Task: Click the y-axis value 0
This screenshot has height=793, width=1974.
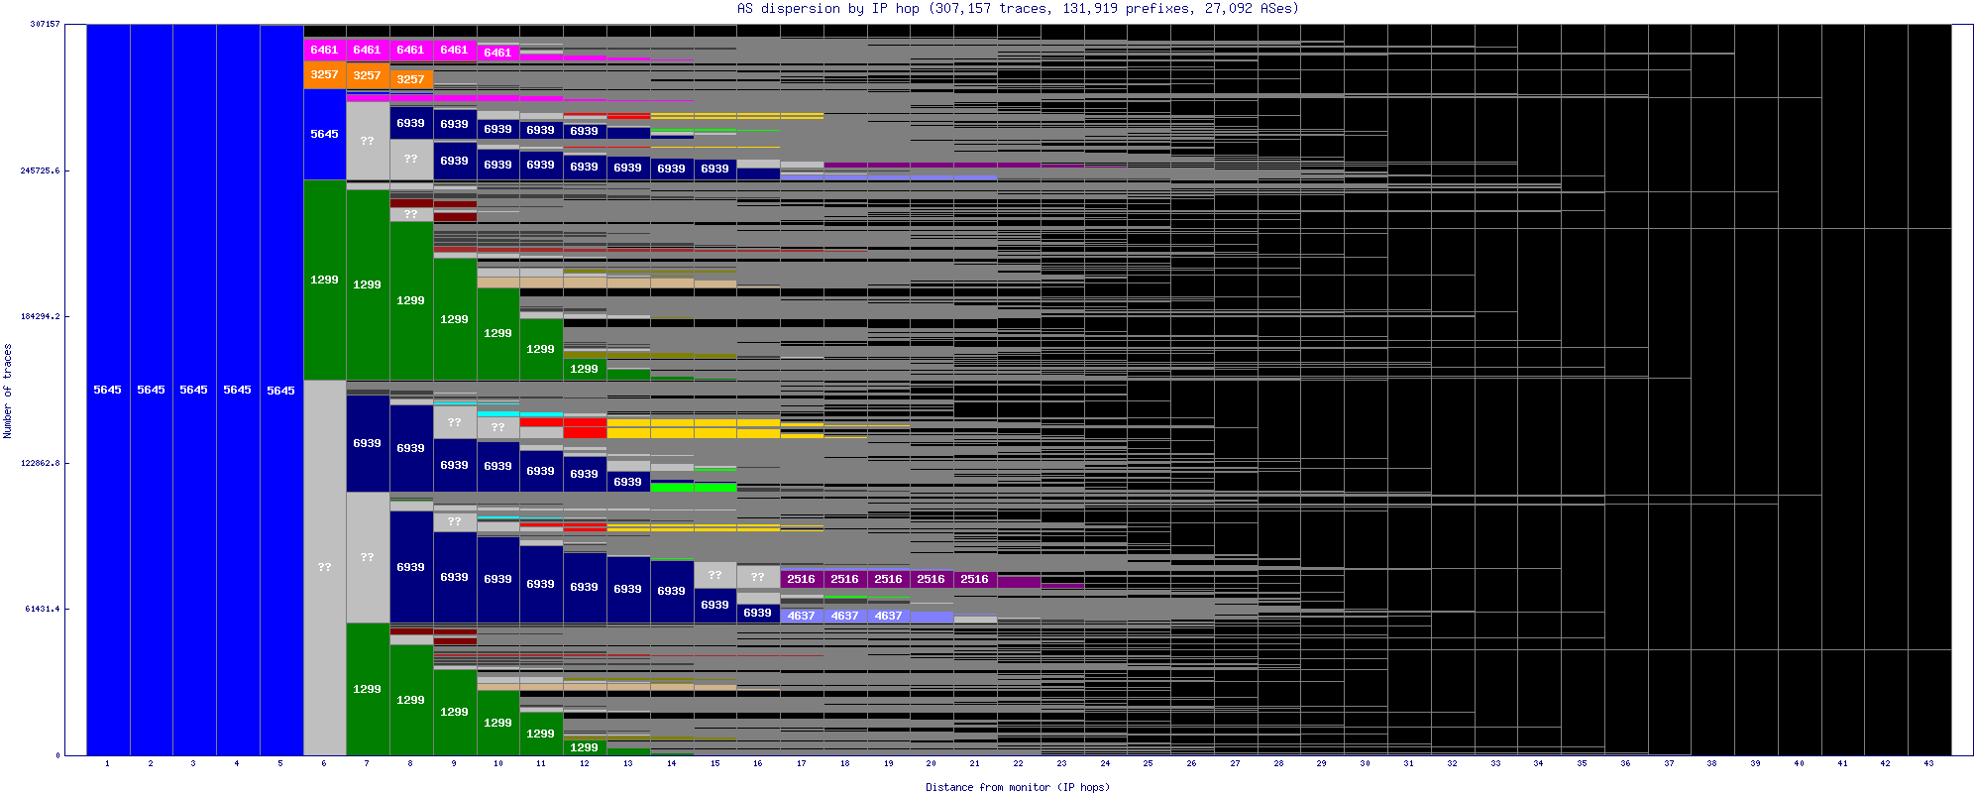Action: point(57,755)
